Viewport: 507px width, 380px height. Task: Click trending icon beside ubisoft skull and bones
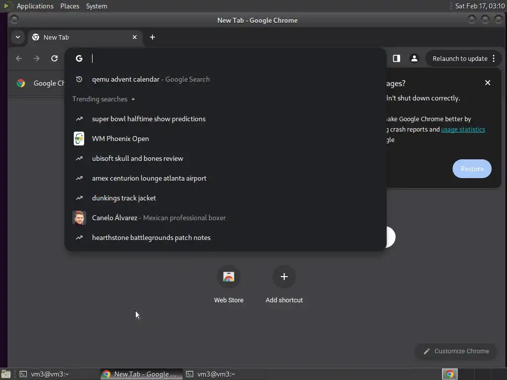pos(79,158)
